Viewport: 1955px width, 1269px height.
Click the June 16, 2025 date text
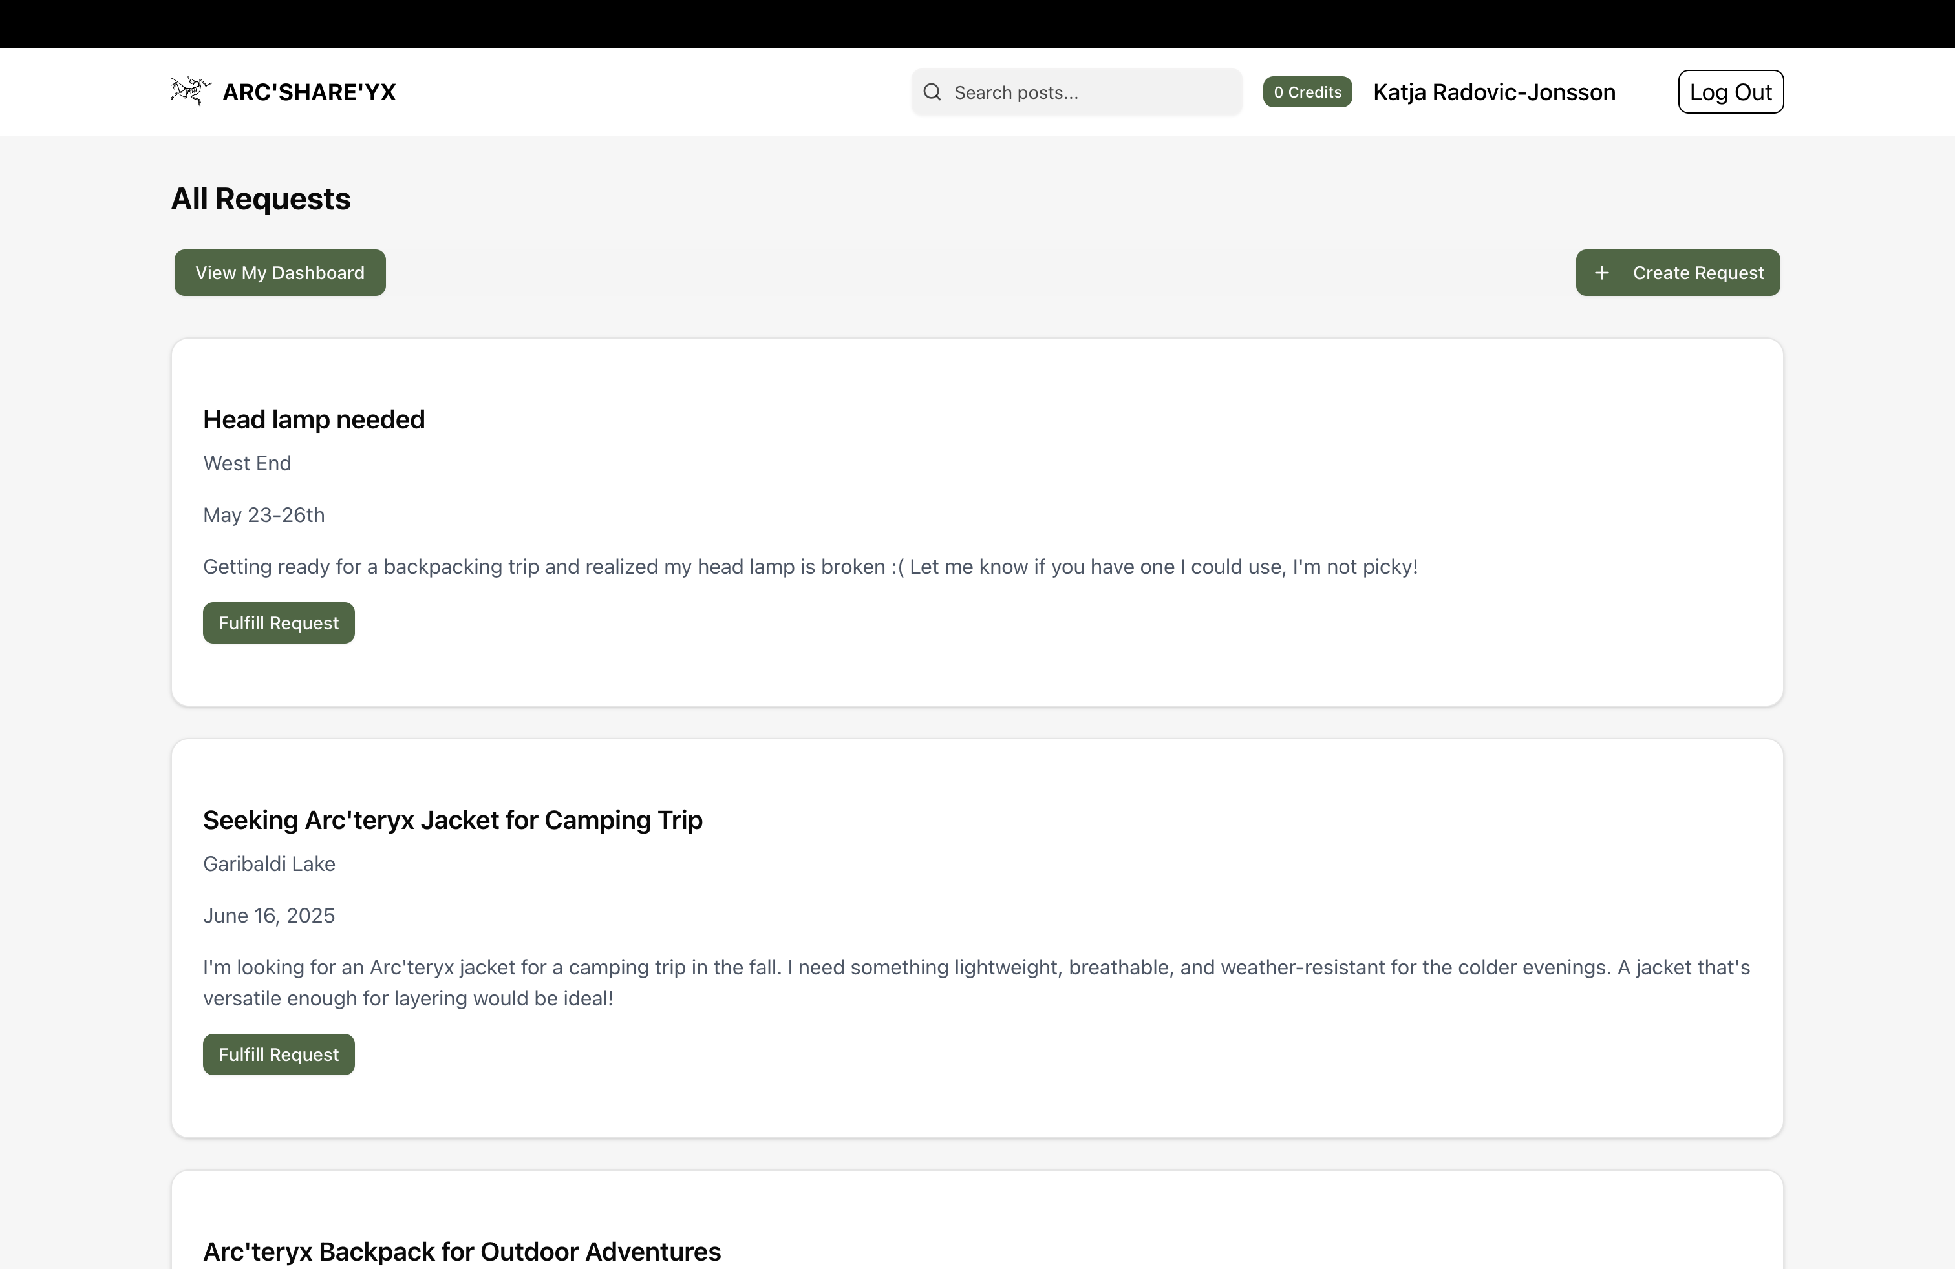pyautogui.click(x=268, y=915)
